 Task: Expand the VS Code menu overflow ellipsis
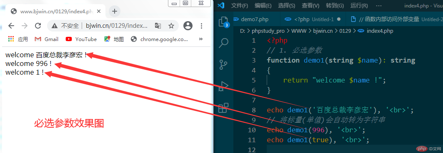tap(379, 6)
